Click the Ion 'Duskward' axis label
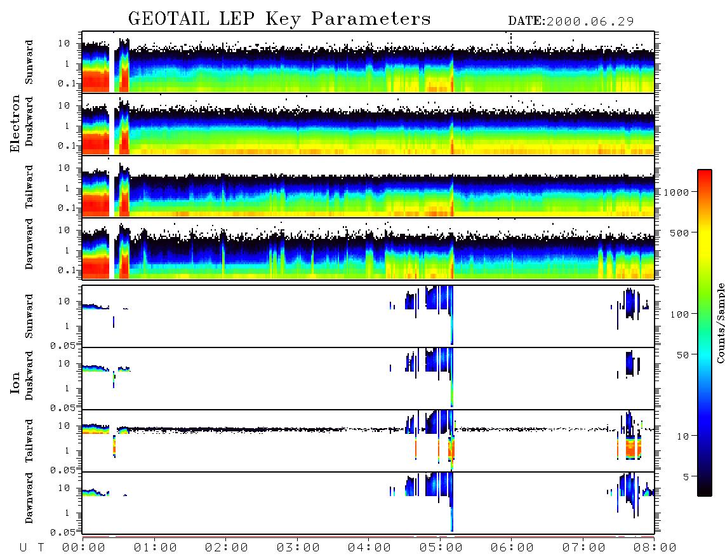This screenshot has width=725, height=559. click(x=29, y=375)
